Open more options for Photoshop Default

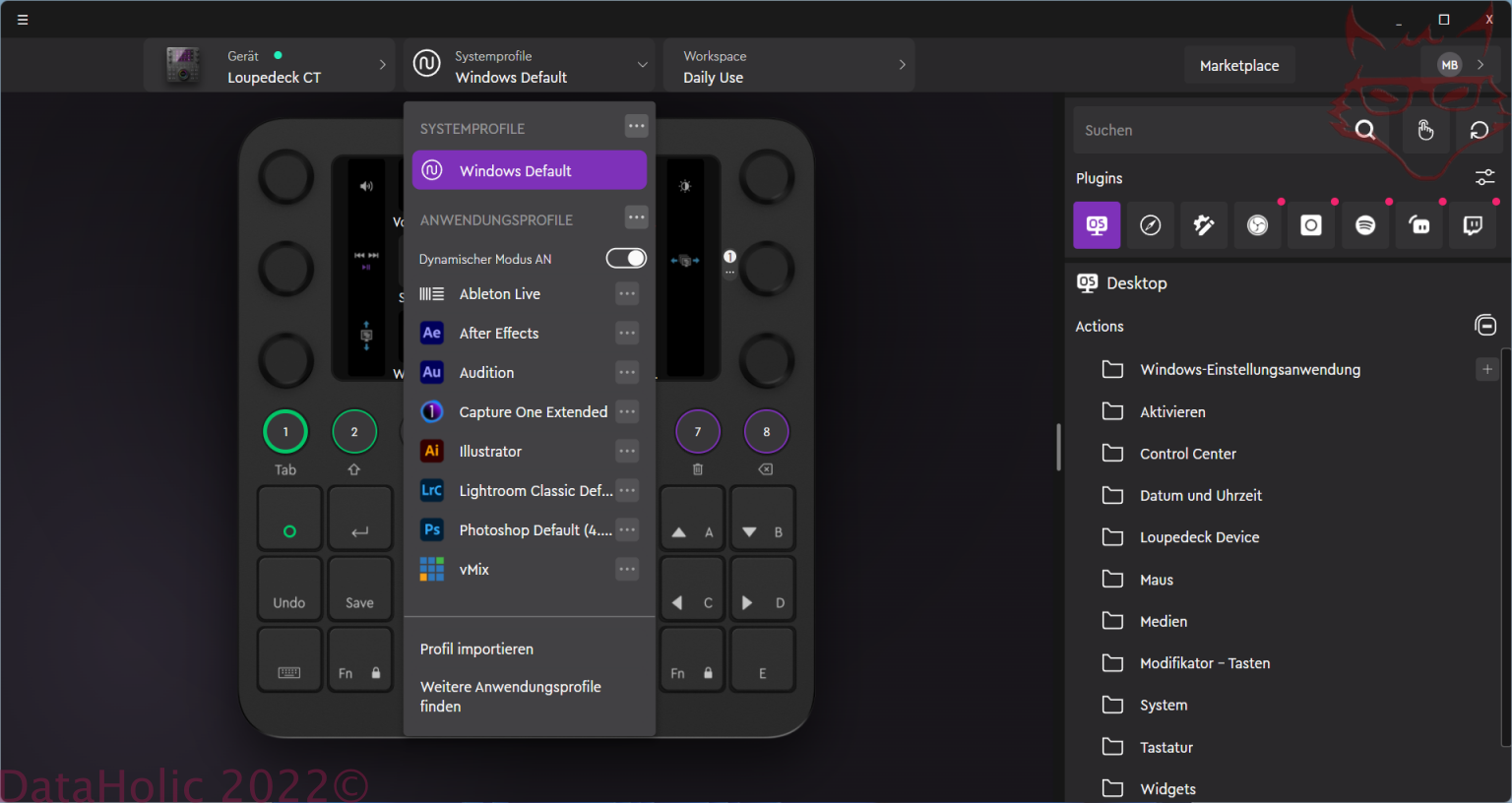(627, 529)
